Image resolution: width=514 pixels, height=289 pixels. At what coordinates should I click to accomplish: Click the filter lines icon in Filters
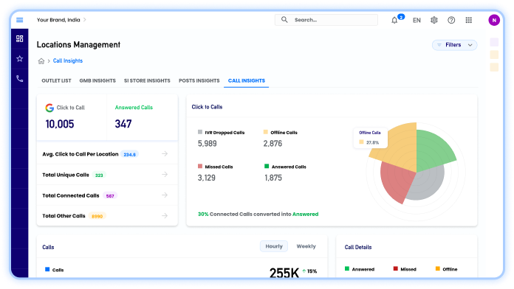coord(439,45)
